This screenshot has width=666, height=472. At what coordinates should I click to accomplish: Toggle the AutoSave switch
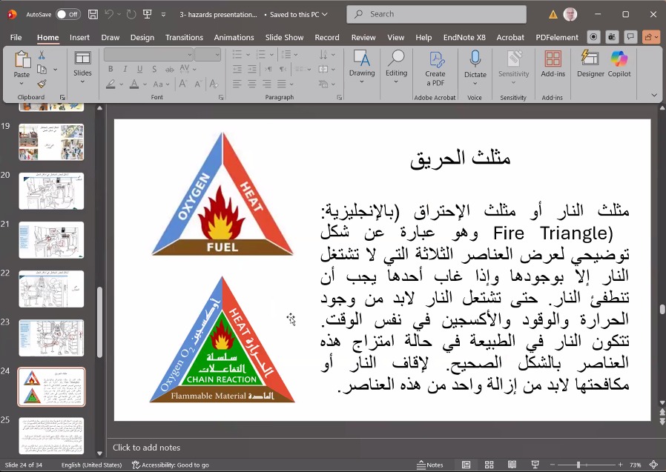tap(67, 14)
